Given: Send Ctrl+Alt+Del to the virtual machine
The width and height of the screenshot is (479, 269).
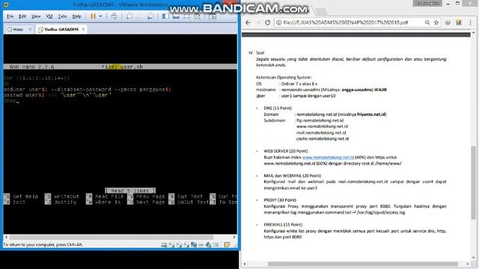Looking at the screenshot, I should (114, 16).
